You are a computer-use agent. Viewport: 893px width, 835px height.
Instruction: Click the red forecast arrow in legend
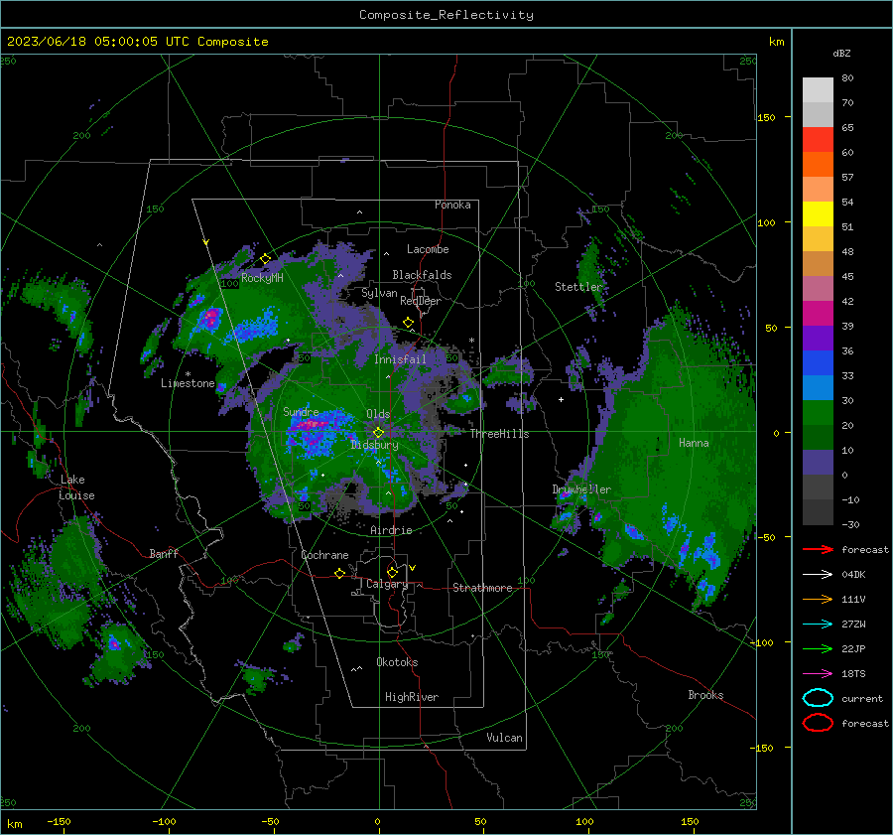coord(818,549)
